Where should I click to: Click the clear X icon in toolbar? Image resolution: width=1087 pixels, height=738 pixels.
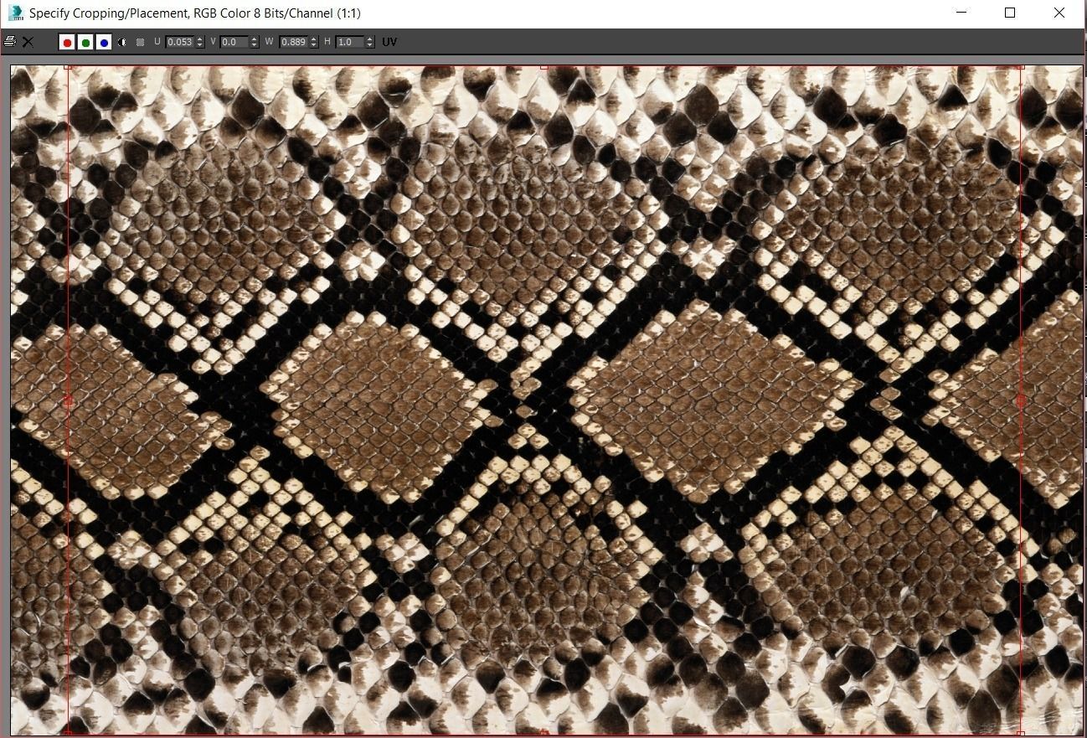click(28, 42)
